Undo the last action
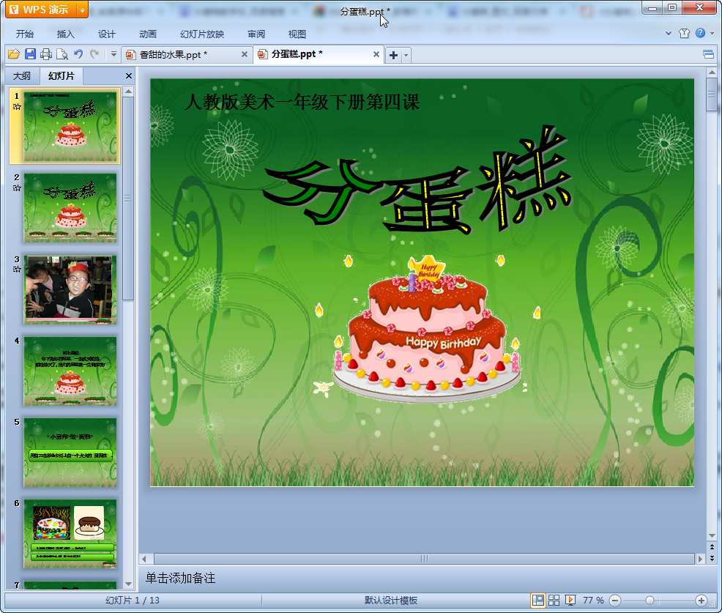The image size is (722, 613). click(78, 54)
